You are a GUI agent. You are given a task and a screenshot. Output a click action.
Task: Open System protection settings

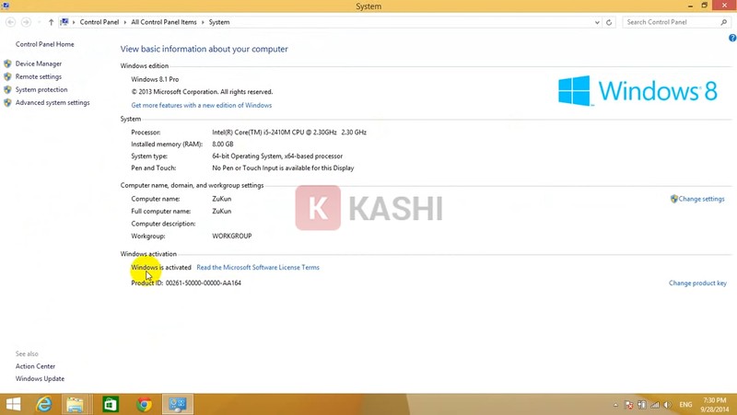coord(41,90)
